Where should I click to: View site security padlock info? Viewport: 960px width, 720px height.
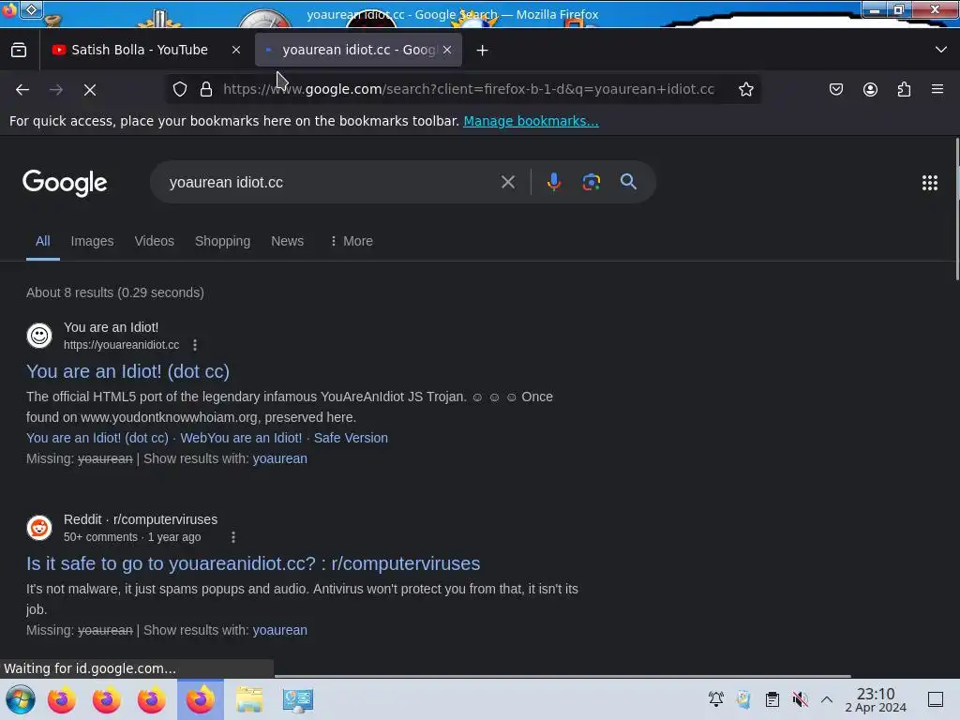tap(206, 89)
